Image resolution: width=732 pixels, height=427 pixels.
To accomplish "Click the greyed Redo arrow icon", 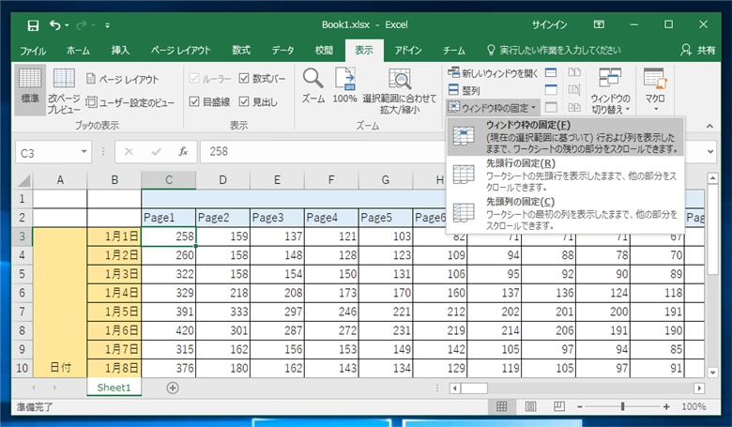I will click(x=82, y=25).
